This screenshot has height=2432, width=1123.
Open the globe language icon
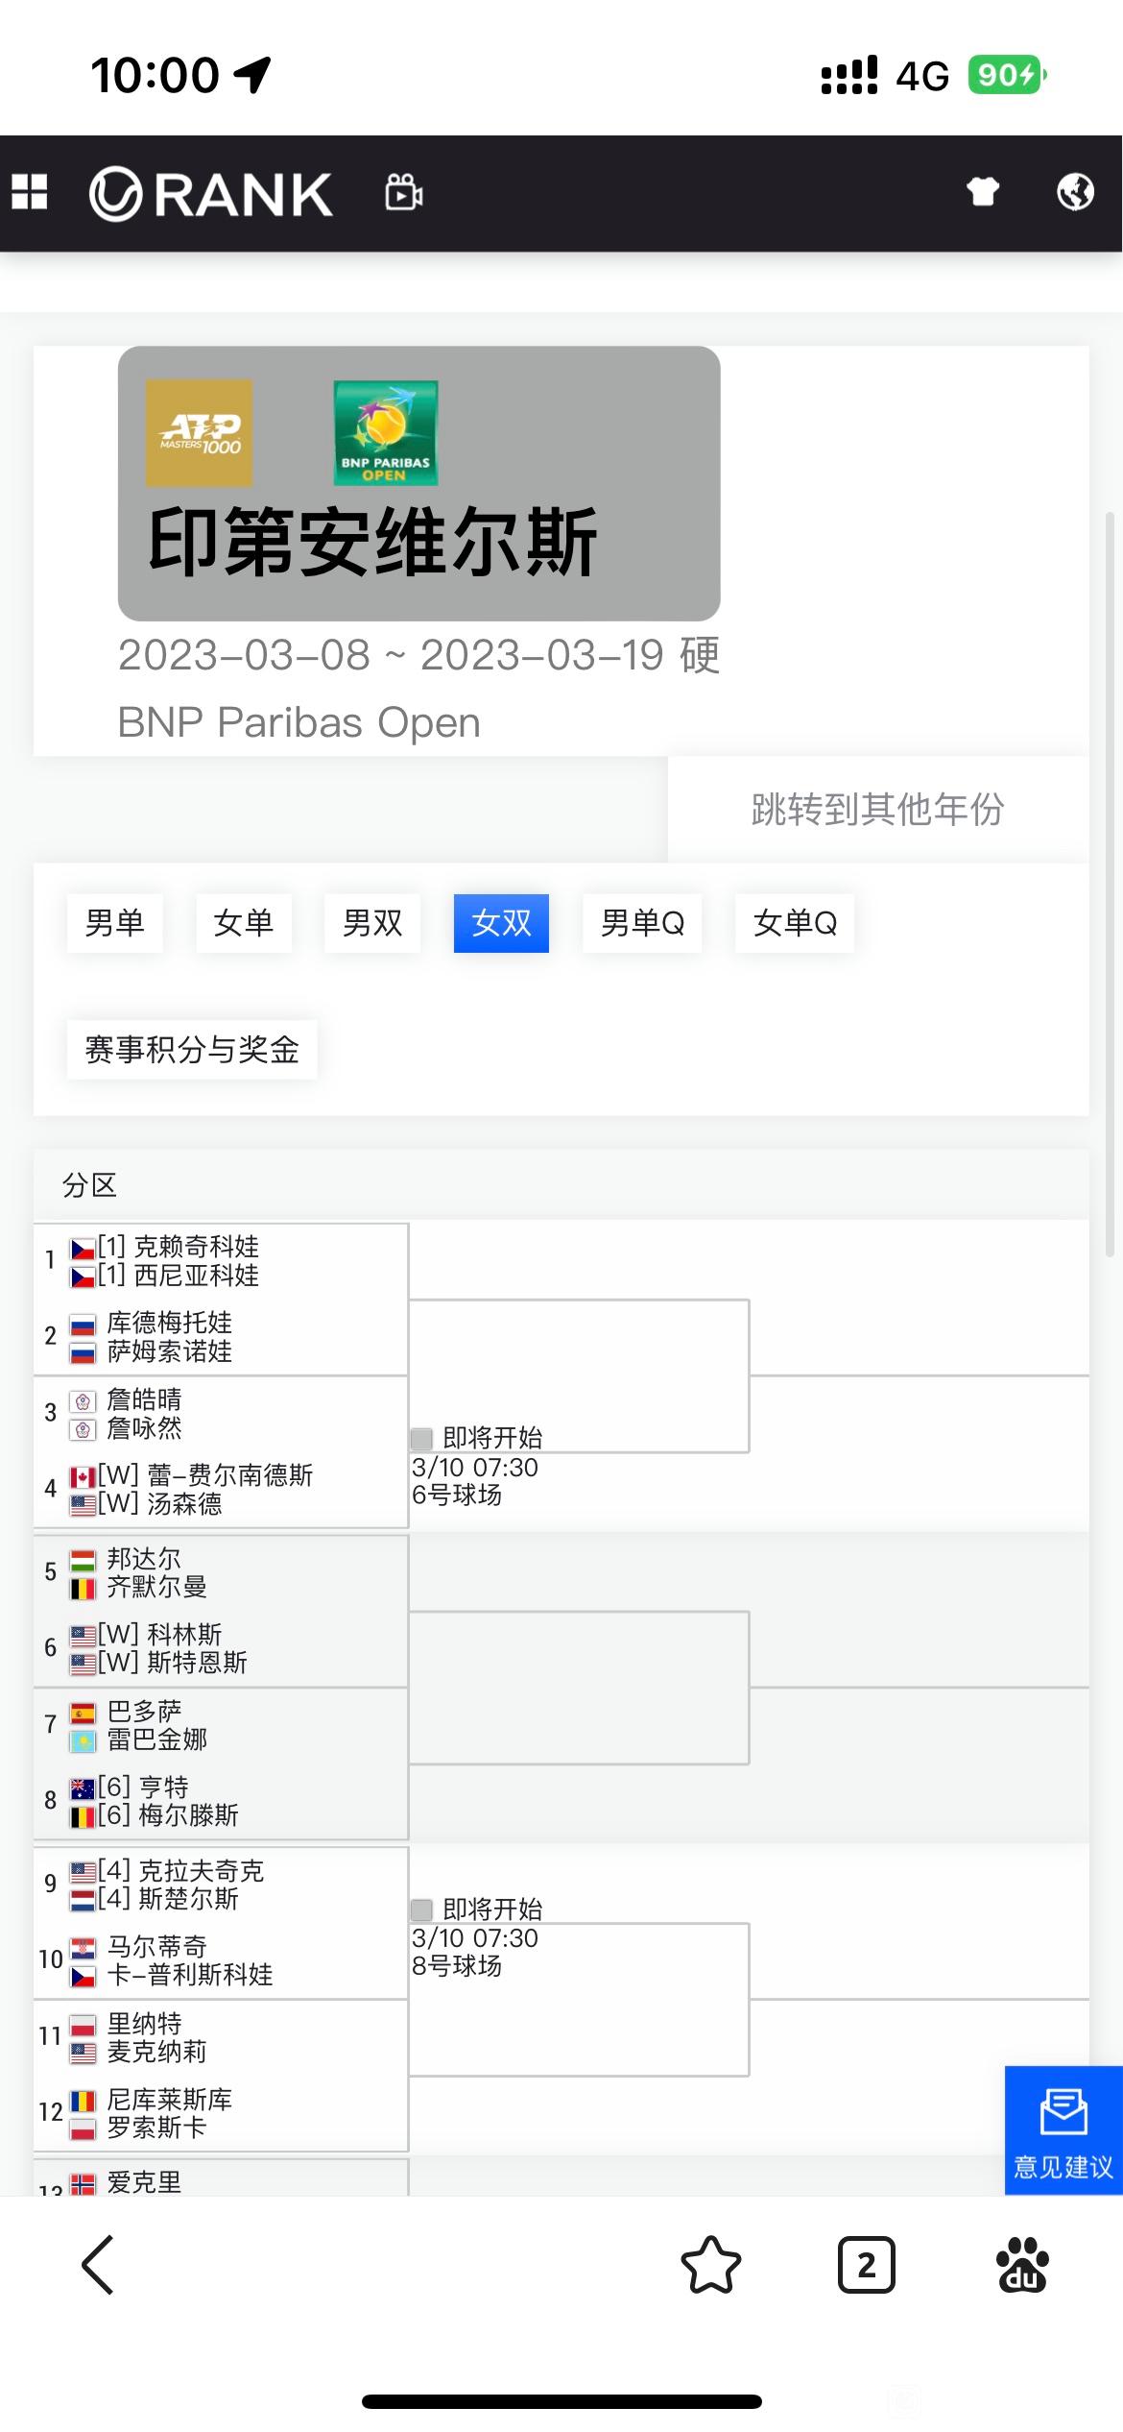[x=1075, y=192]
